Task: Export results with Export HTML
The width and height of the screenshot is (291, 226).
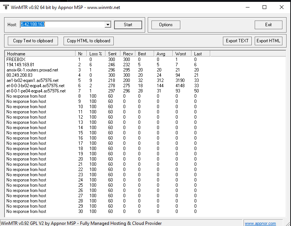Action: [x=268, y=41]
